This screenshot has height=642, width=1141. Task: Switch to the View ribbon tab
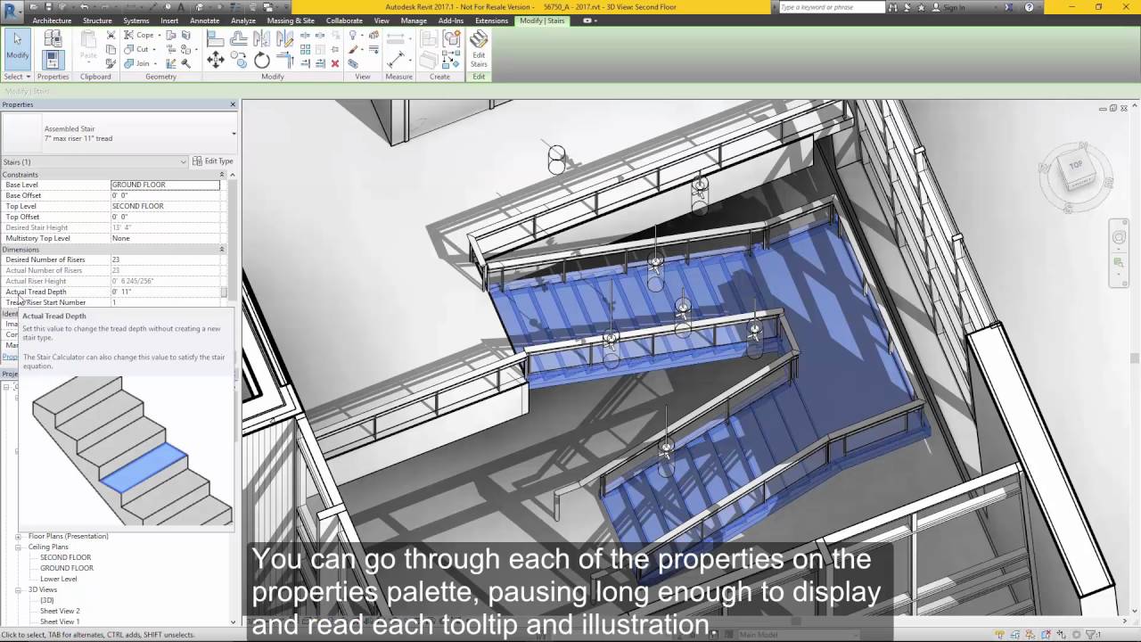[382, 21]
